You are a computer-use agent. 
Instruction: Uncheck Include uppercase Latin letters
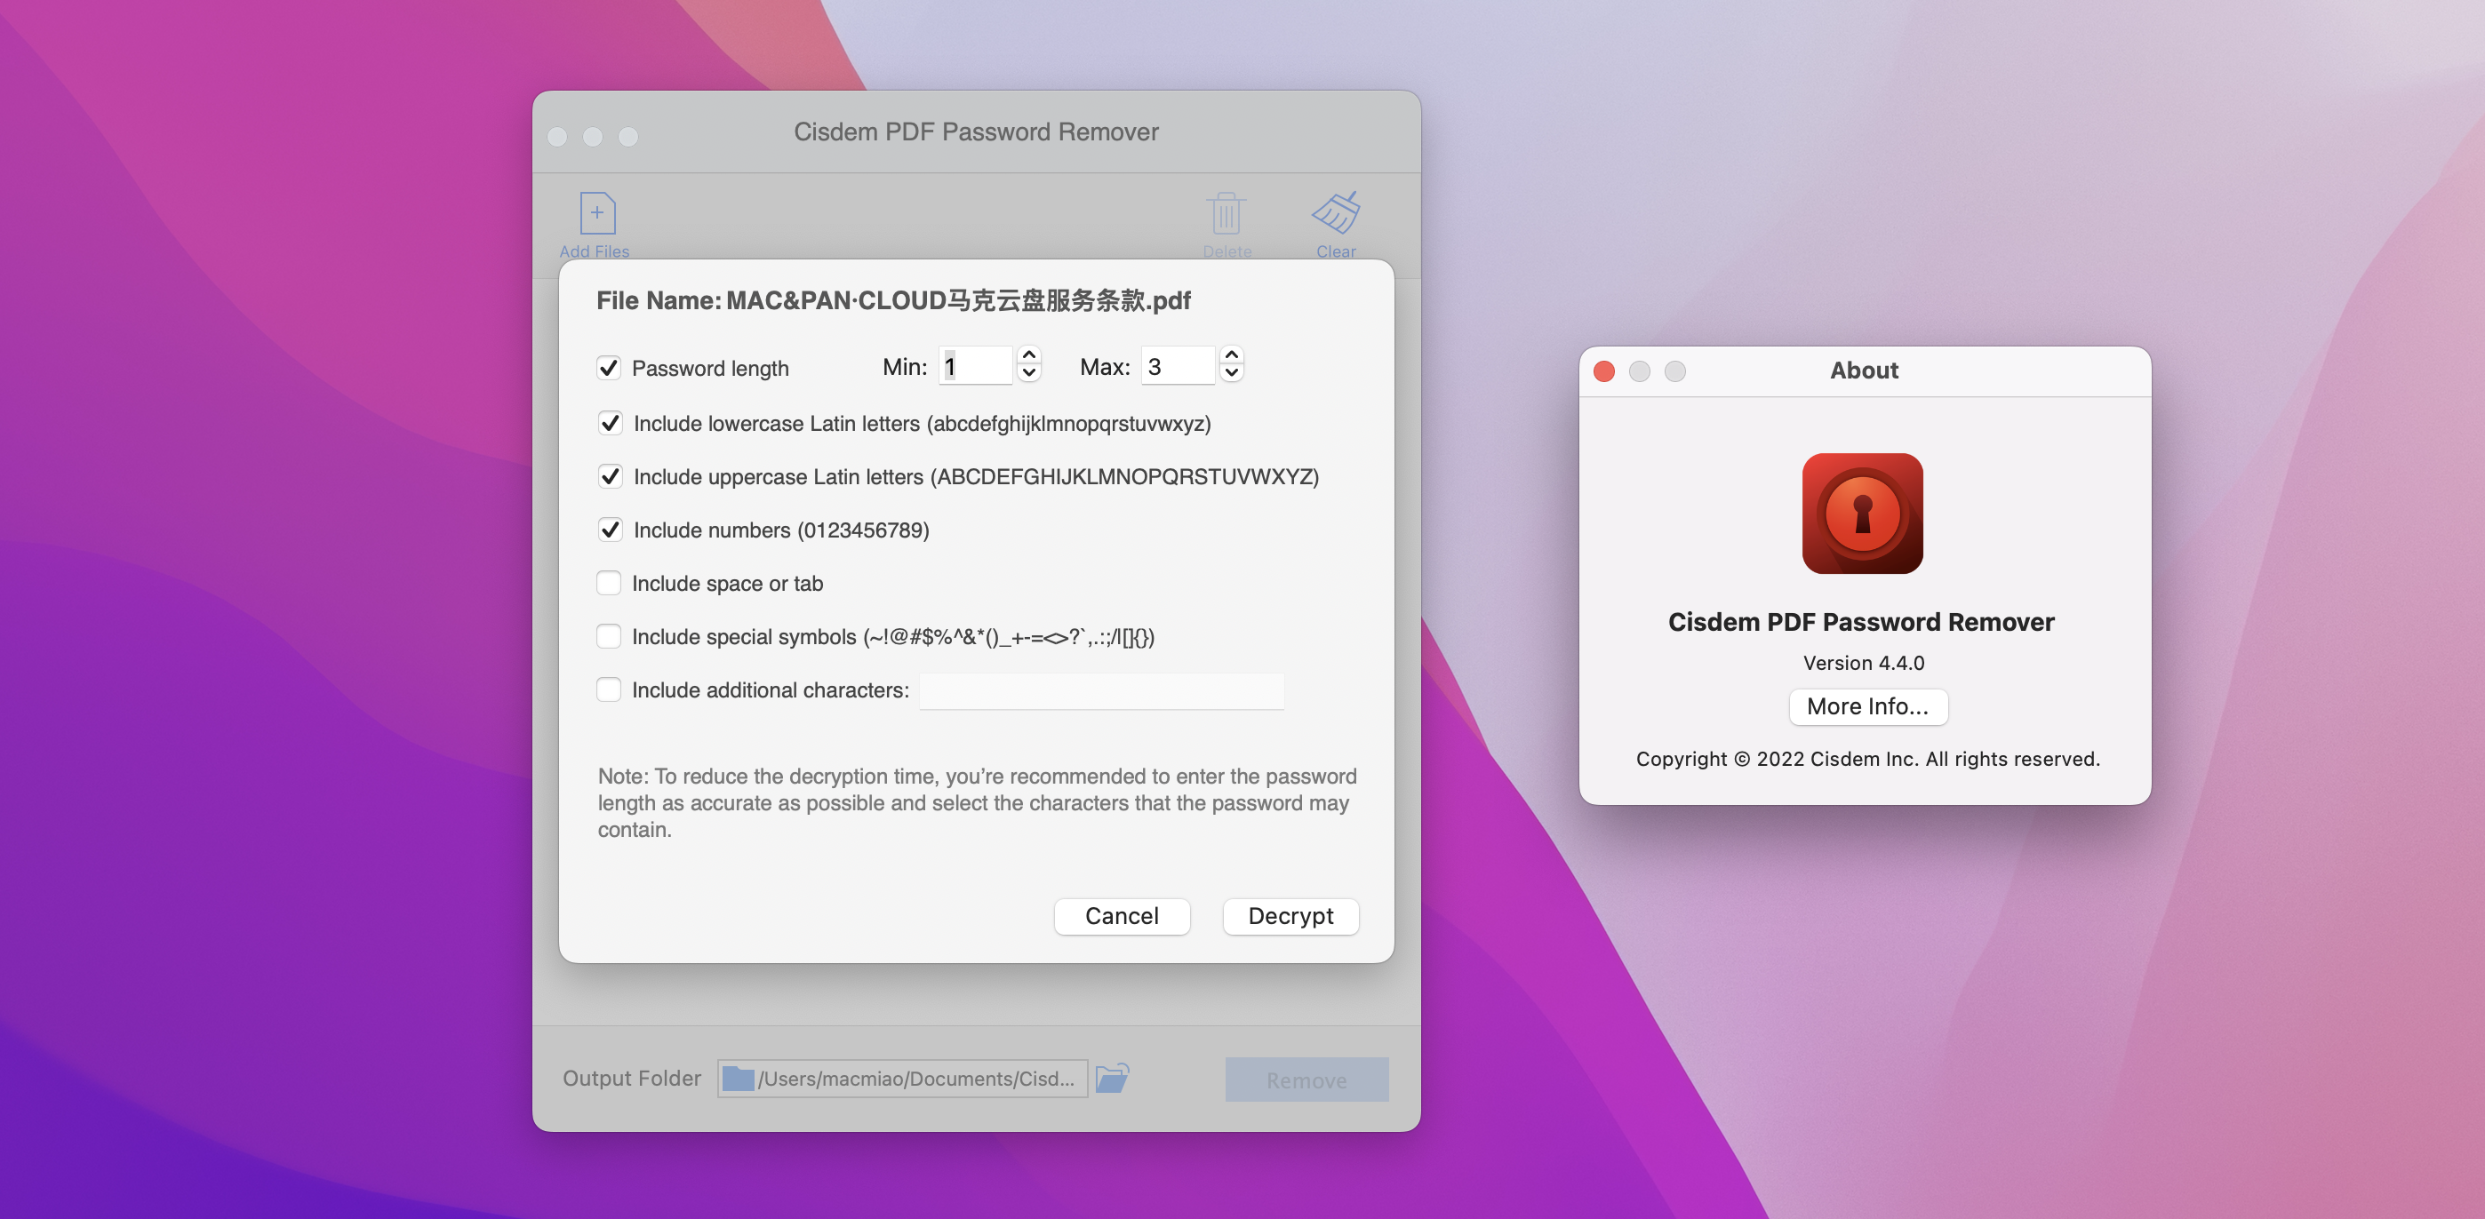610,476
